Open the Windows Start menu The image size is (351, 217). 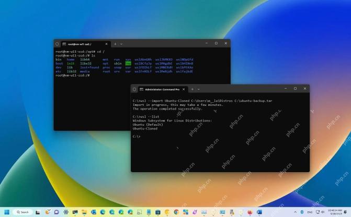7,212
